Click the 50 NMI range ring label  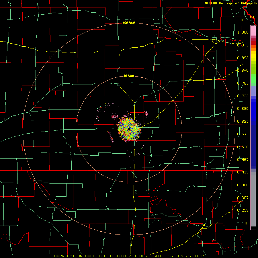[x=129, y=76]
